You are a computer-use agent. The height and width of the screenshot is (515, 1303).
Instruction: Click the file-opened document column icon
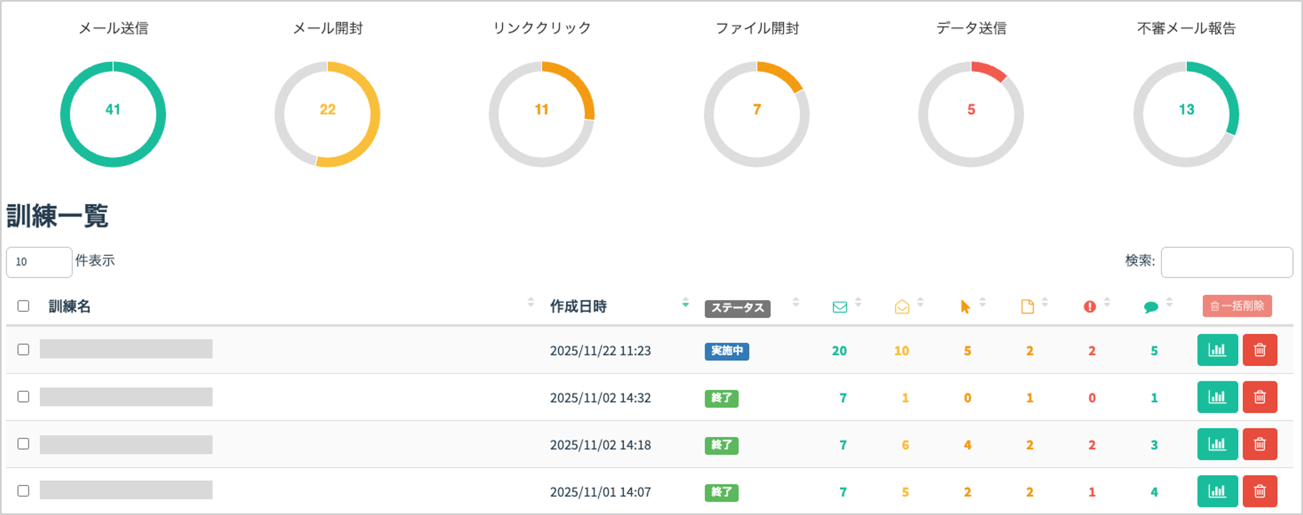[x=1027, y=307]
